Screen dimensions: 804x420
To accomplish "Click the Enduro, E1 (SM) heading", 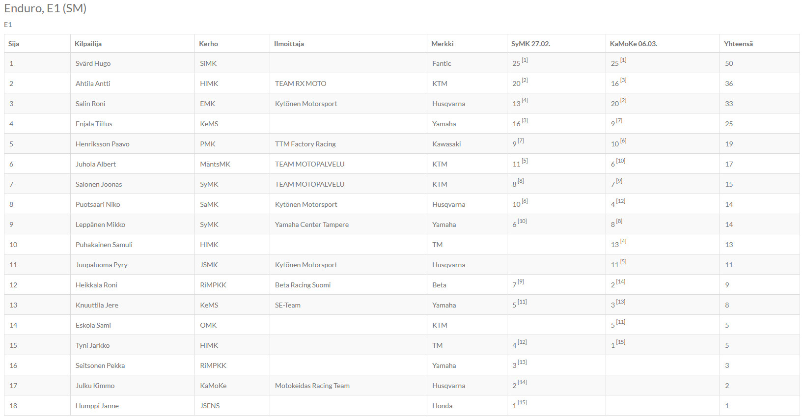I will [x=45, y=8].
